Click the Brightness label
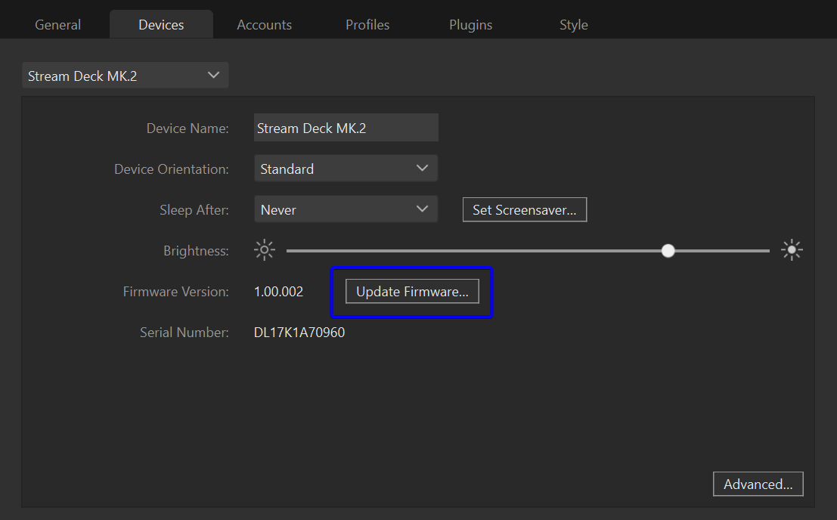 pyautogui.click(x=196, y=251)
